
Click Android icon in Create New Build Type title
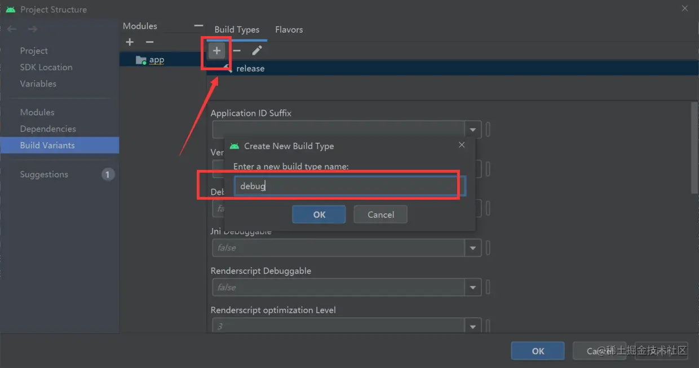(x=235, y=146)
